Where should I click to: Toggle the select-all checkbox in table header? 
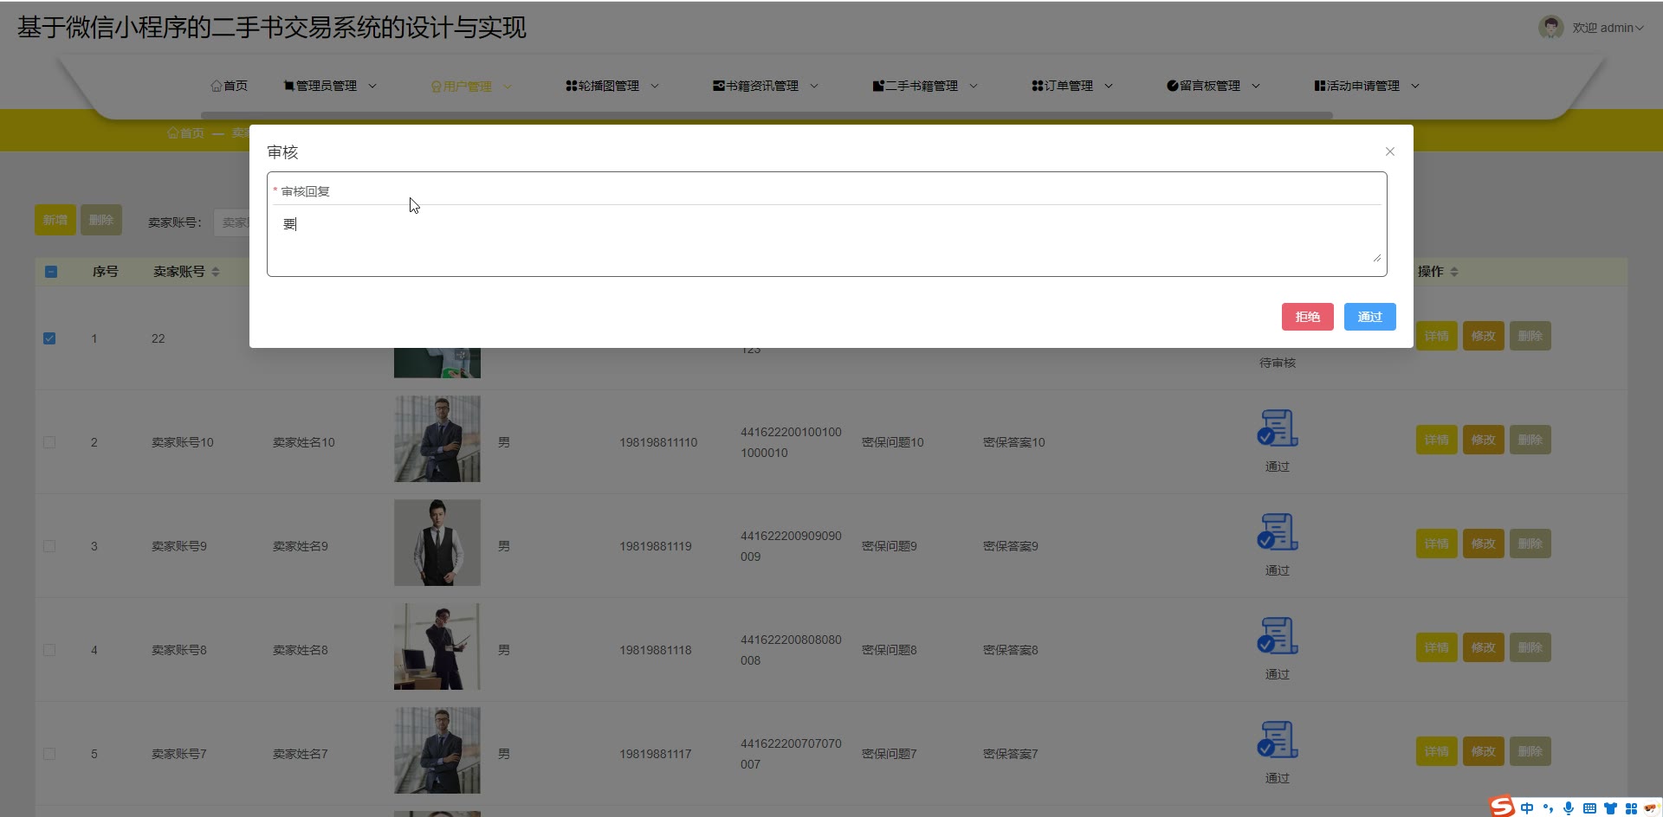pos(51,272)
